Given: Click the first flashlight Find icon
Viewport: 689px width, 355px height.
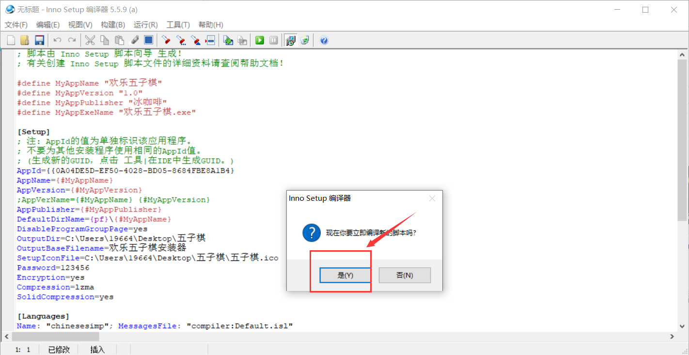Looking at the screenshot, I should 166,40.
